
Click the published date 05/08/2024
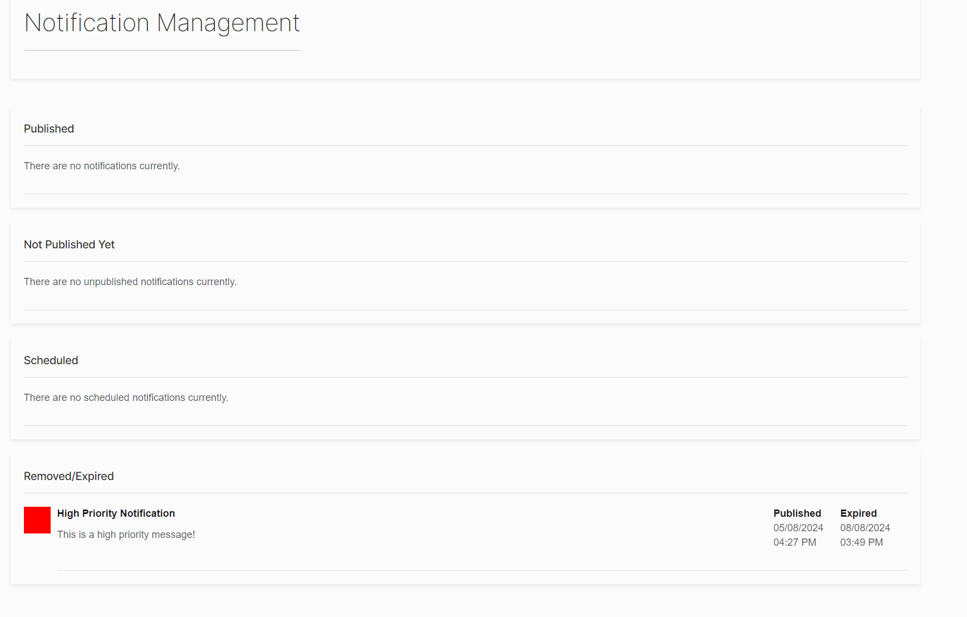pos(798,527)
